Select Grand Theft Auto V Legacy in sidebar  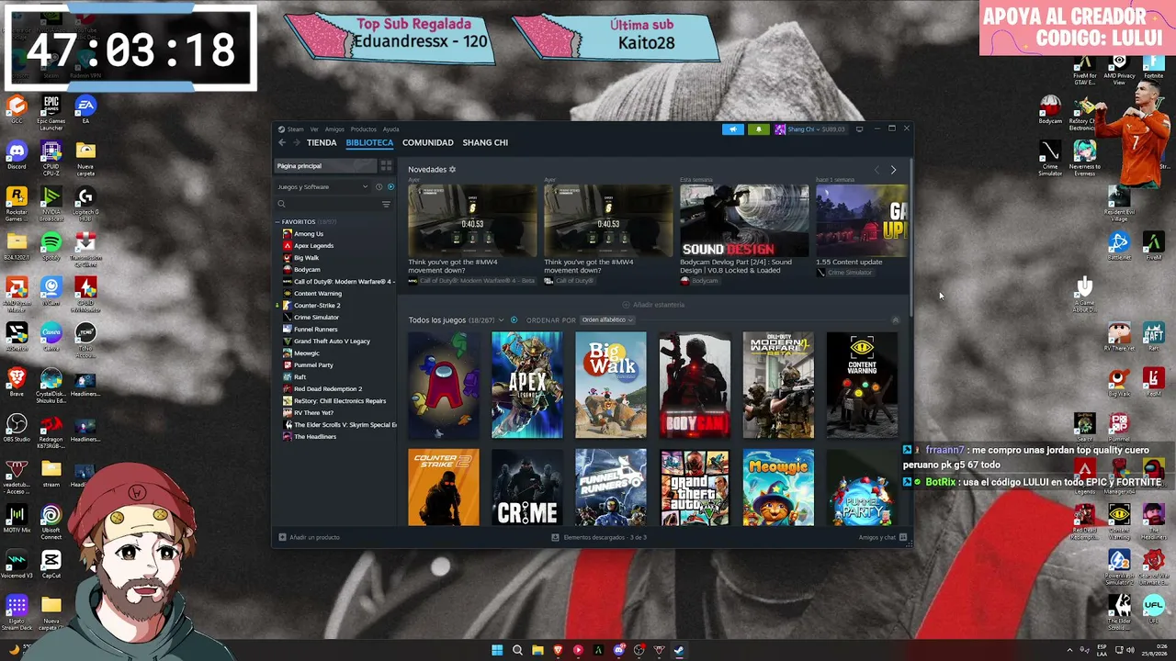[x=332, y=342]
